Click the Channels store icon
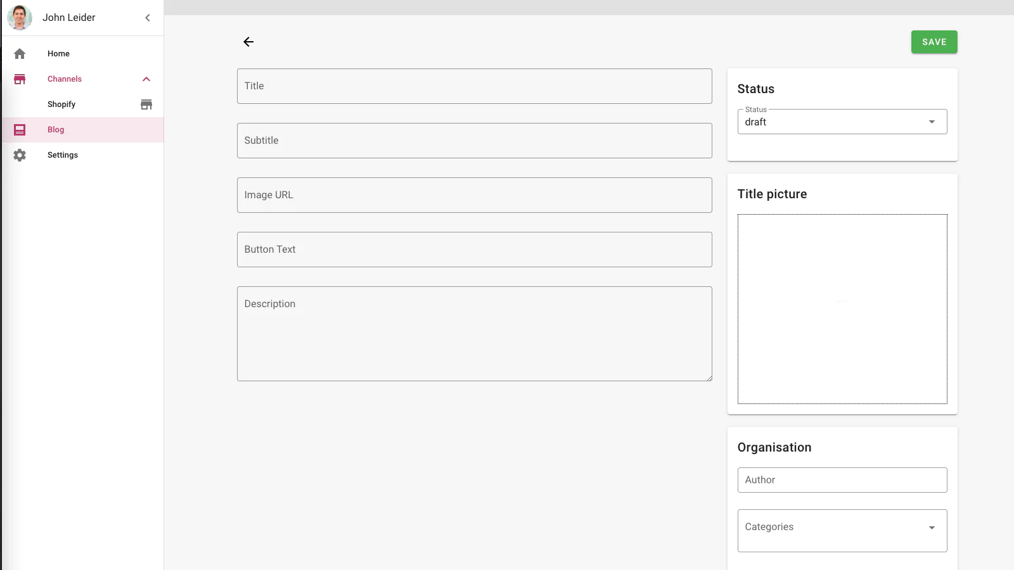Screen dimensions: 1014x570 point(20,79)
